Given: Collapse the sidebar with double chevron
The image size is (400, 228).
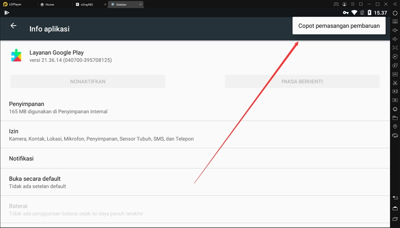Looking at the screenshot, I should [395, 4].
